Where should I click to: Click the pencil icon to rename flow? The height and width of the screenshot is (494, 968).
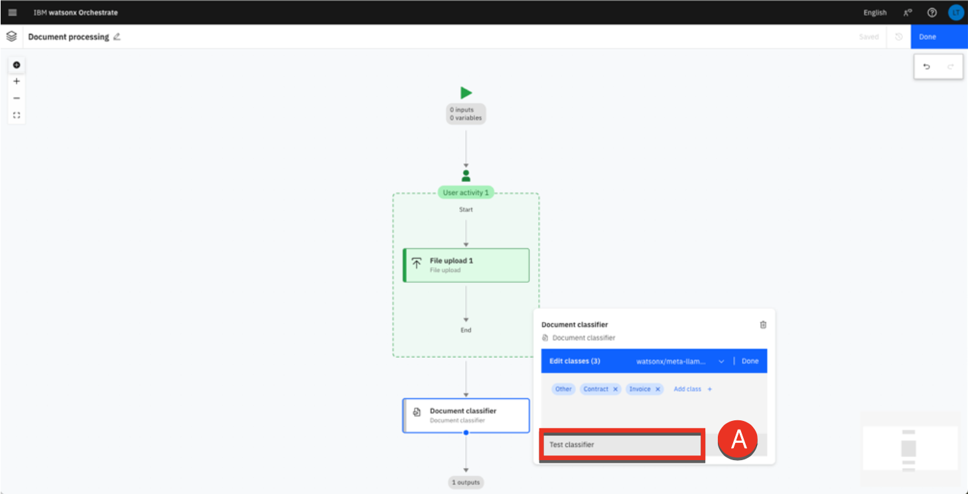click(117, 37)
